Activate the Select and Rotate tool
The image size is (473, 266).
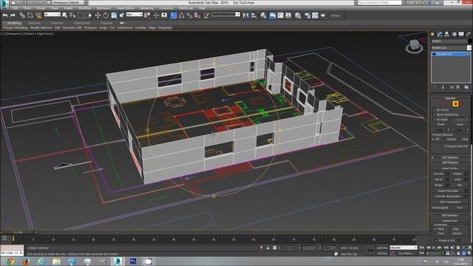[106, 15]
